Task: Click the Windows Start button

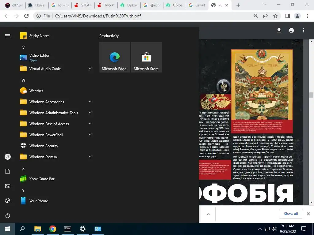Action: [x=7, y=229]
